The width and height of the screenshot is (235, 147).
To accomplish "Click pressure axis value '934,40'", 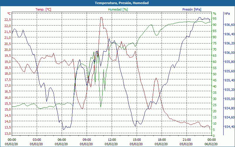I will 229,127.
